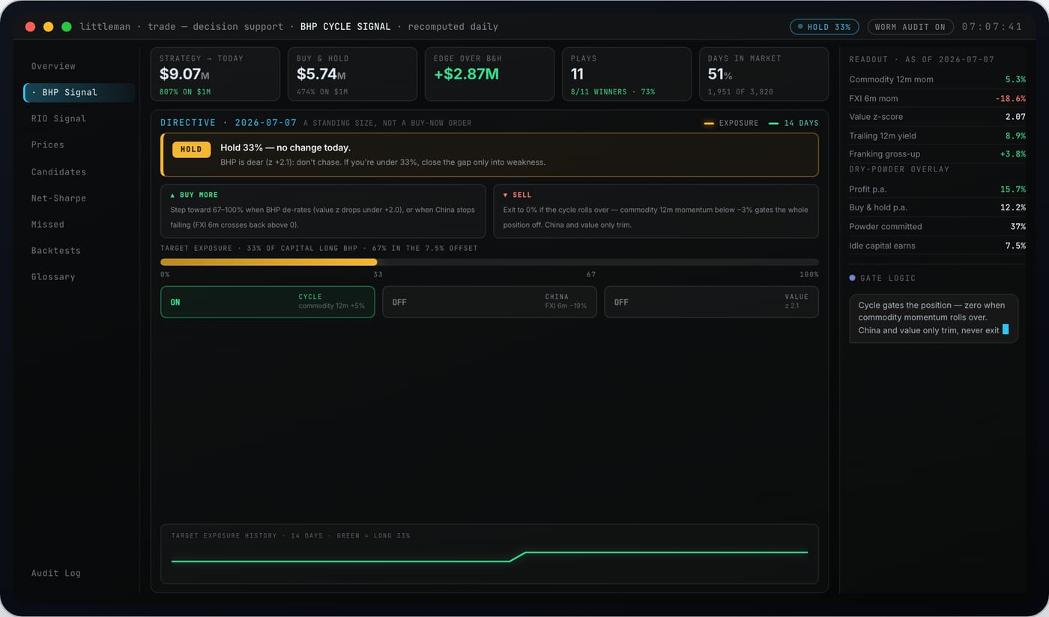Open the Glossary
The width and height of the screenshot is (1049, 617).
53,276
